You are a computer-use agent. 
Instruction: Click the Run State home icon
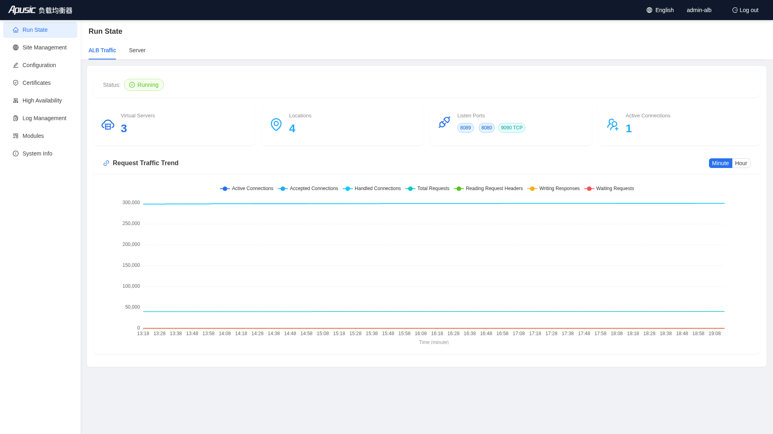point(16,30)
